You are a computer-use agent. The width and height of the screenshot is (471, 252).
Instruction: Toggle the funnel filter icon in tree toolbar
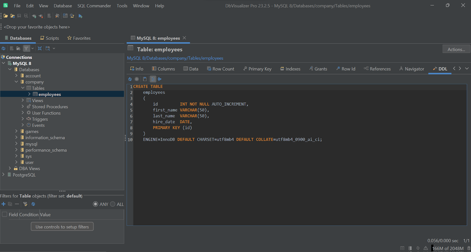click(x=26, y=48)
